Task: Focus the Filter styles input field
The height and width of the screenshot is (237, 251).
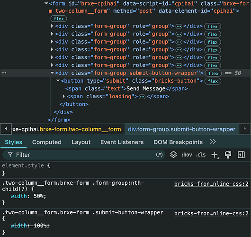Action: click(83, 155)
